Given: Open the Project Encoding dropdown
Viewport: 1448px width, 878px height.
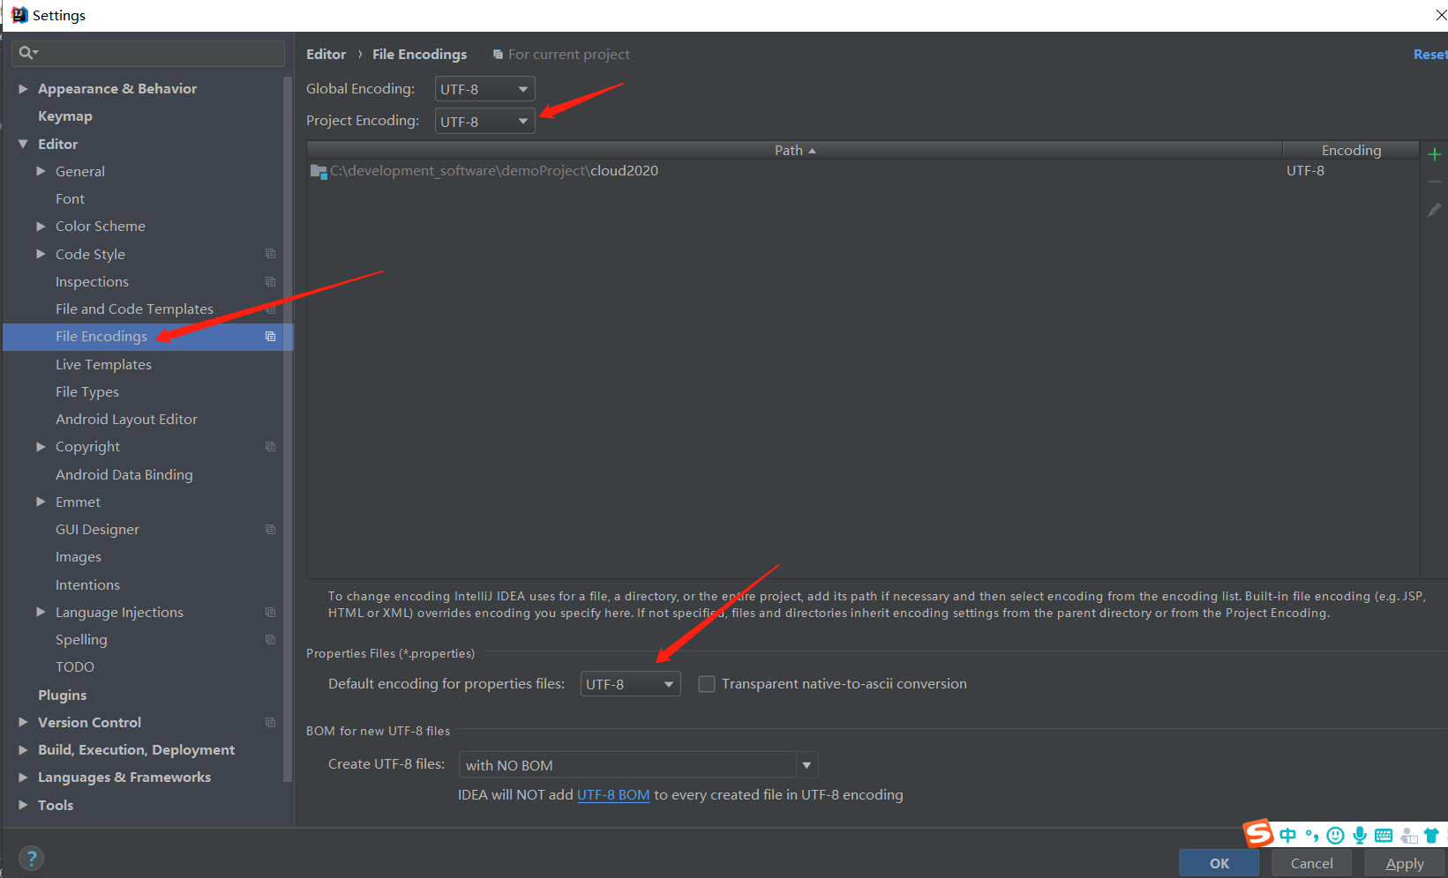Looking at the screenshot, I should (485, 122).
